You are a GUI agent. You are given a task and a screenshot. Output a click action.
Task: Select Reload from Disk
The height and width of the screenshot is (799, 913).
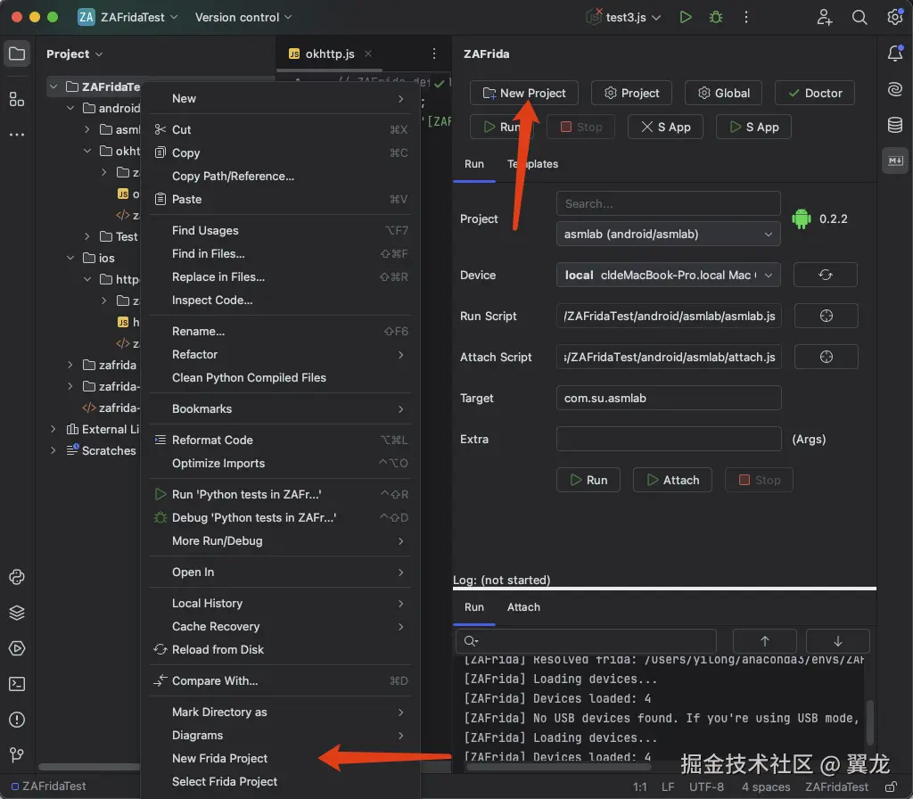(279, 649)
